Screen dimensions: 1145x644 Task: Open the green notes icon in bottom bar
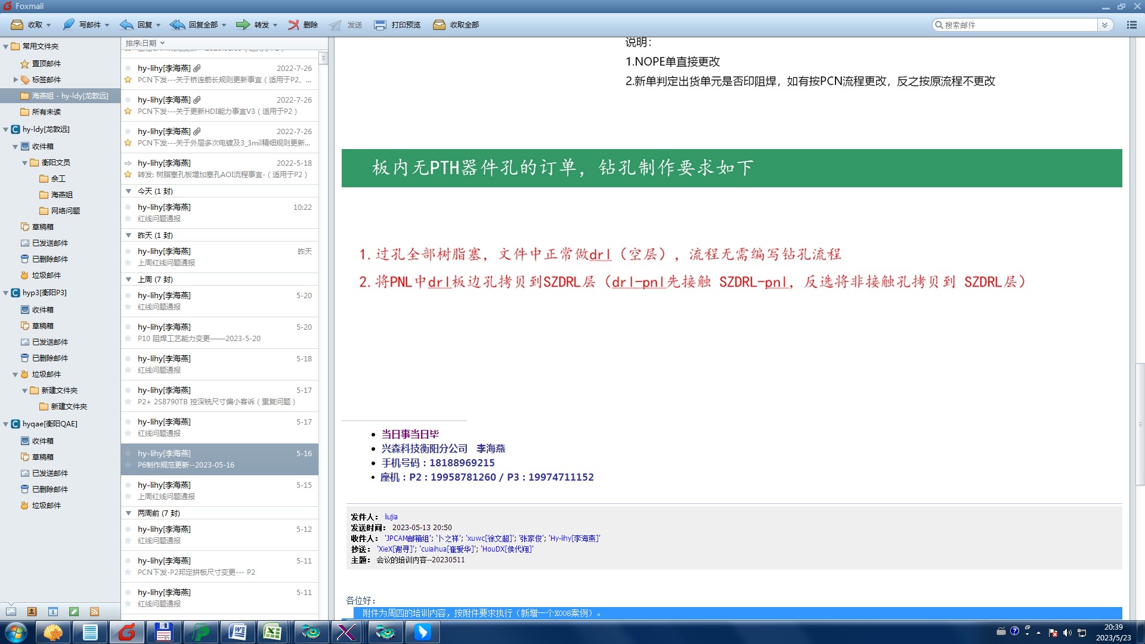point(74,612)
